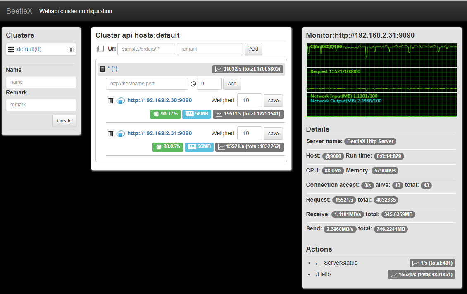Focus the cluster Name input field

click(41, 82)
